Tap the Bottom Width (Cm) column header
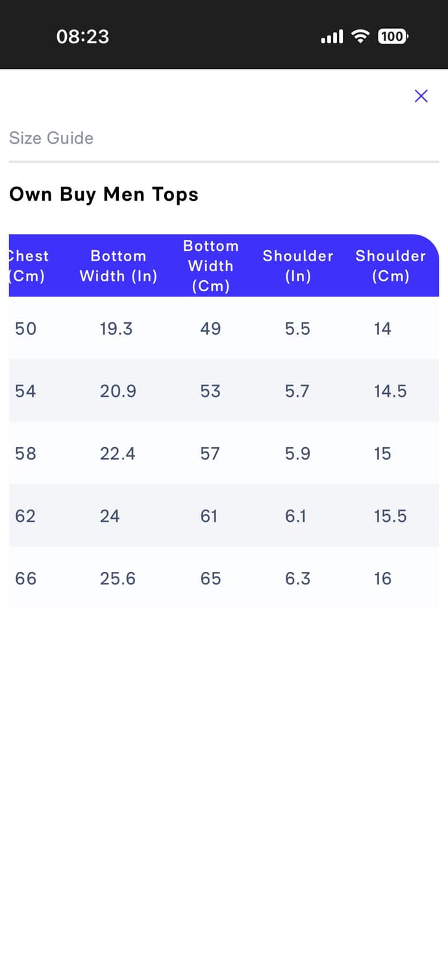 click(210, 266)
